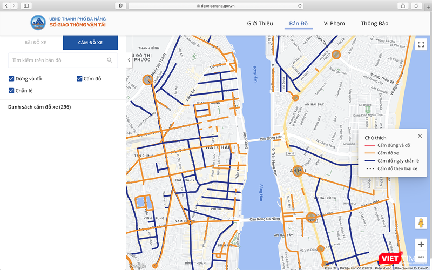The image size is (432, 270).
Task: Focus the Tìm kiếm trên bản đồ field
Action: coord(57,60)
